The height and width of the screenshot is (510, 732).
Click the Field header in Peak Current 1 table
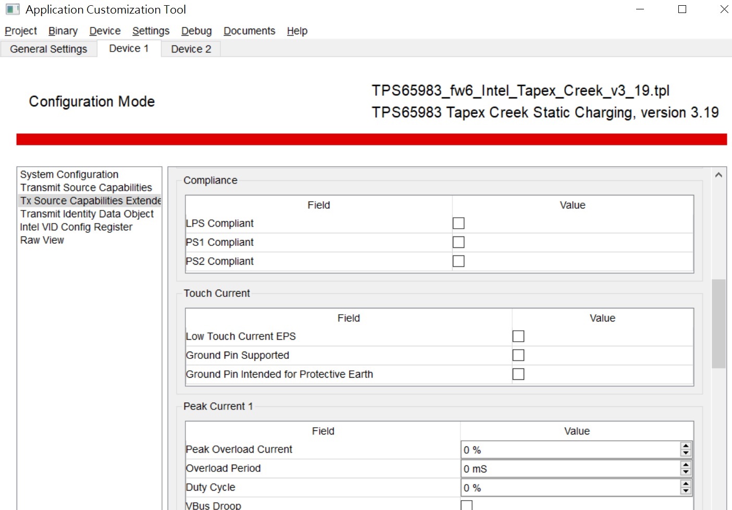point(323,431)
